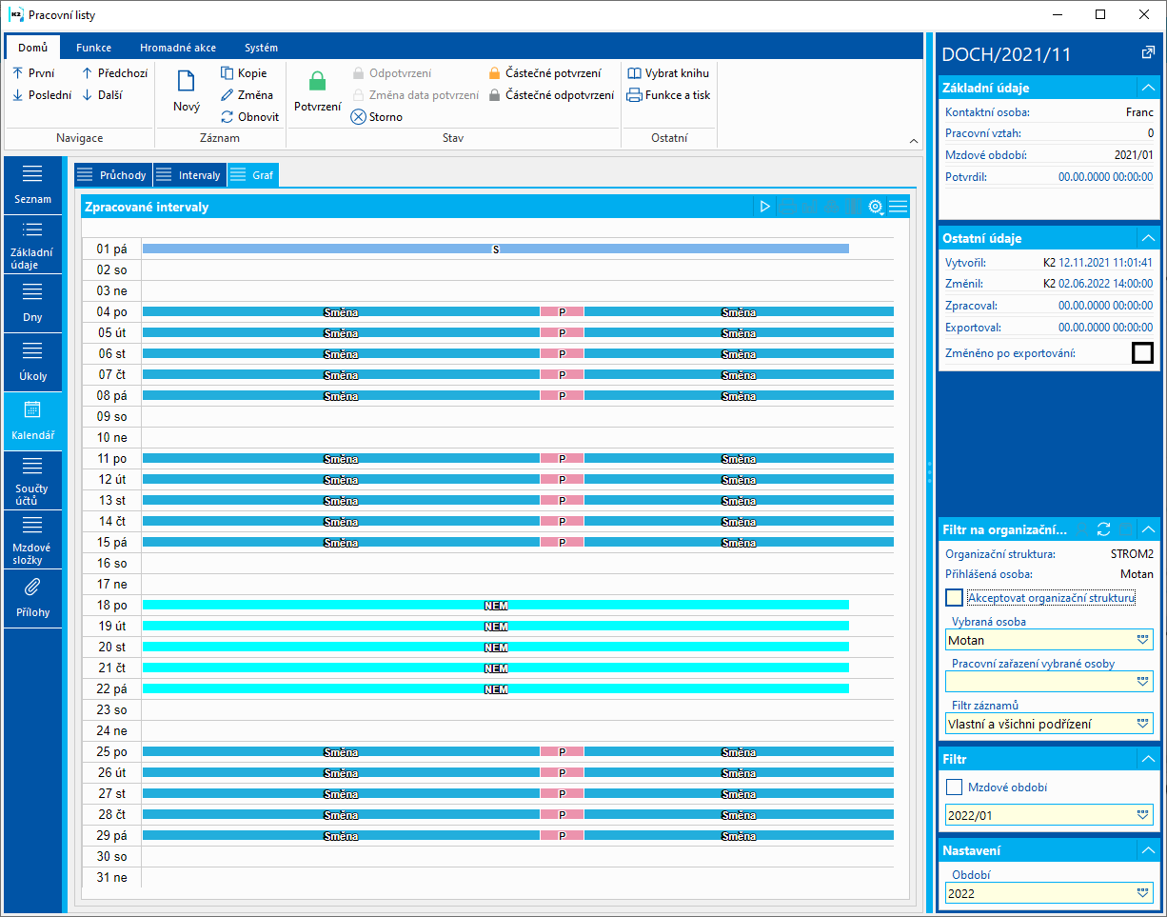Check the Změněno po exportování box
1167x917 pixels.
[1142, 353]
